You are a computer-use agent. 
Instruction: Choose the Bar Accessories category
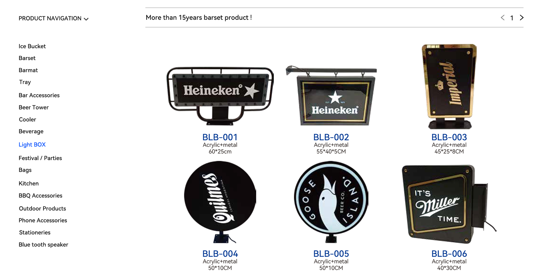coord(39,95)
